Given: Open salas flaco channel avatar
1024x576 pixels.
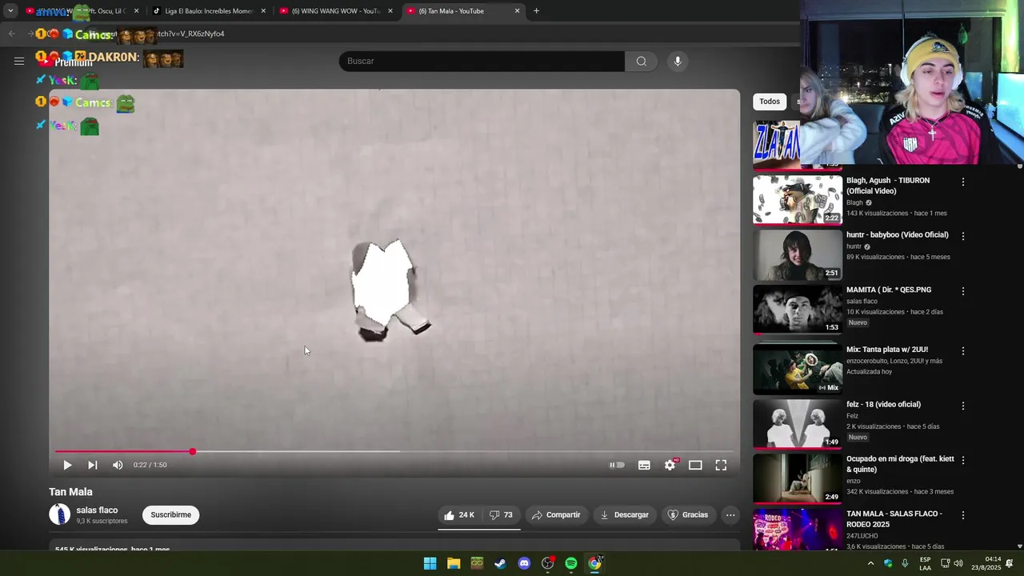Looking at the screenshot, I should coord(60,514).
